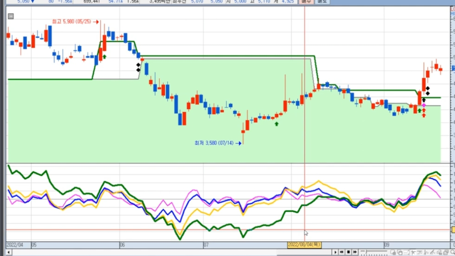Click the yellow indicator box at right axis edge

tap(453, 230)
